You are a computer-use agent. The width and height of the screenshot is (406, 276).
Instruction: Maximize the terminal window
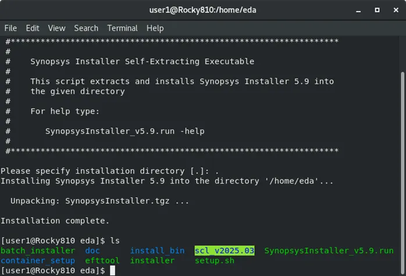click(377, 10)
